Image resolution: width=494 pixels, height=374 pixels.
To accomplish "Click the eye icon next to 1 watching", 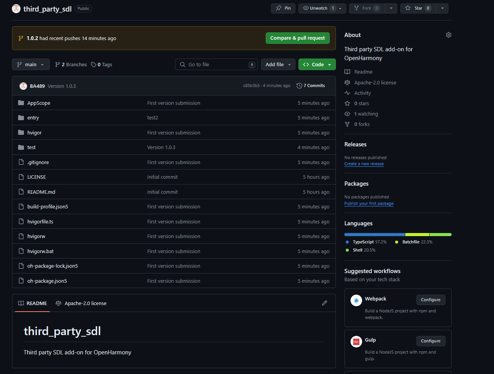I will (x=347, y=114).
